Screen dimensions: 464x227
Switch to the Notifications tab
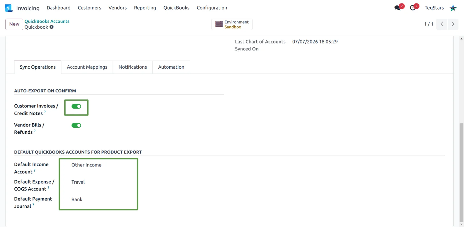(x=133, y=67)
